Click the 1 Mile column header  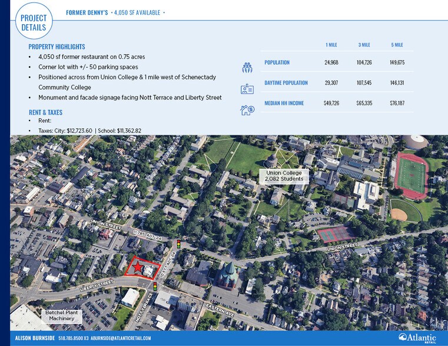tap(331, 45)
